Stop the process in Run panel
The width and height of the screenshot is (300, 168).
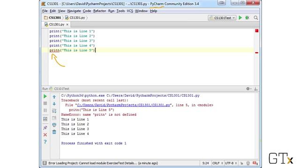click(45, 103)
